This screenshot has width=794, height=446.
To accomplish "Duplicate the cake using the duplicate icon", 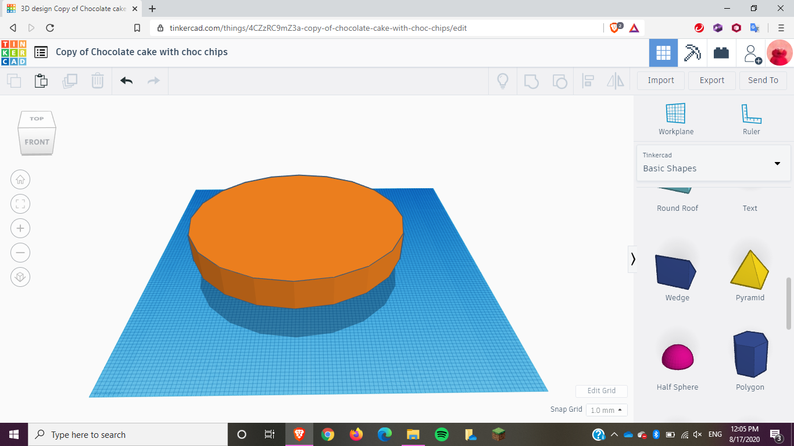I will tap(70, 80).
